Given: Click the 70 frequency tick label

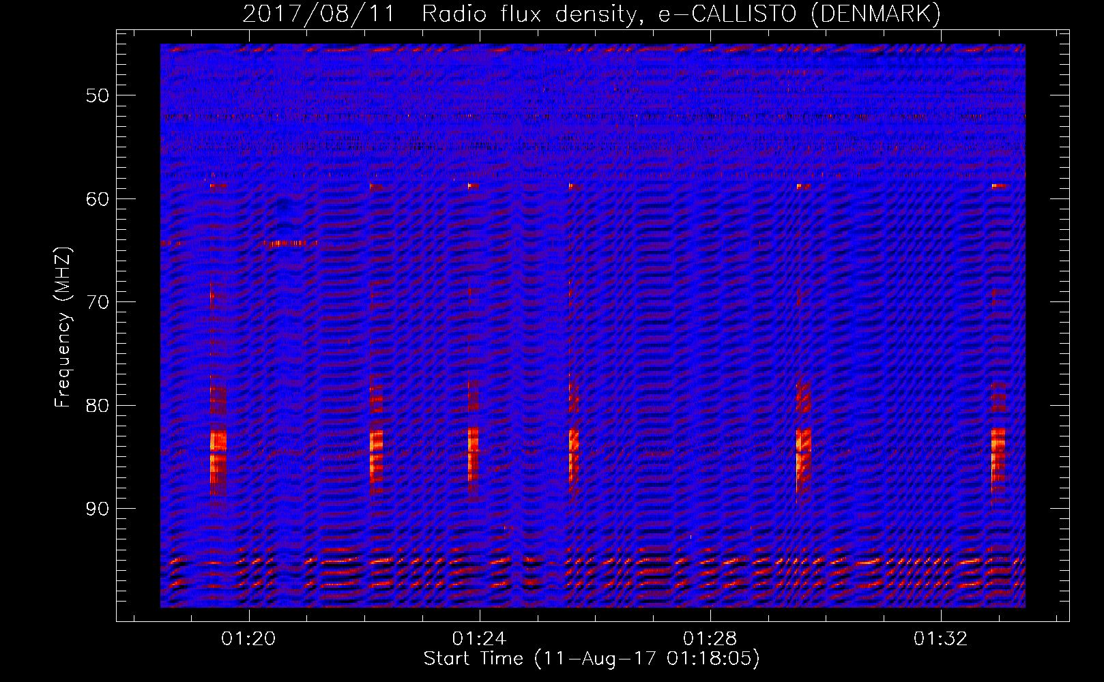Looking at the screenshot, I should 98,302.
